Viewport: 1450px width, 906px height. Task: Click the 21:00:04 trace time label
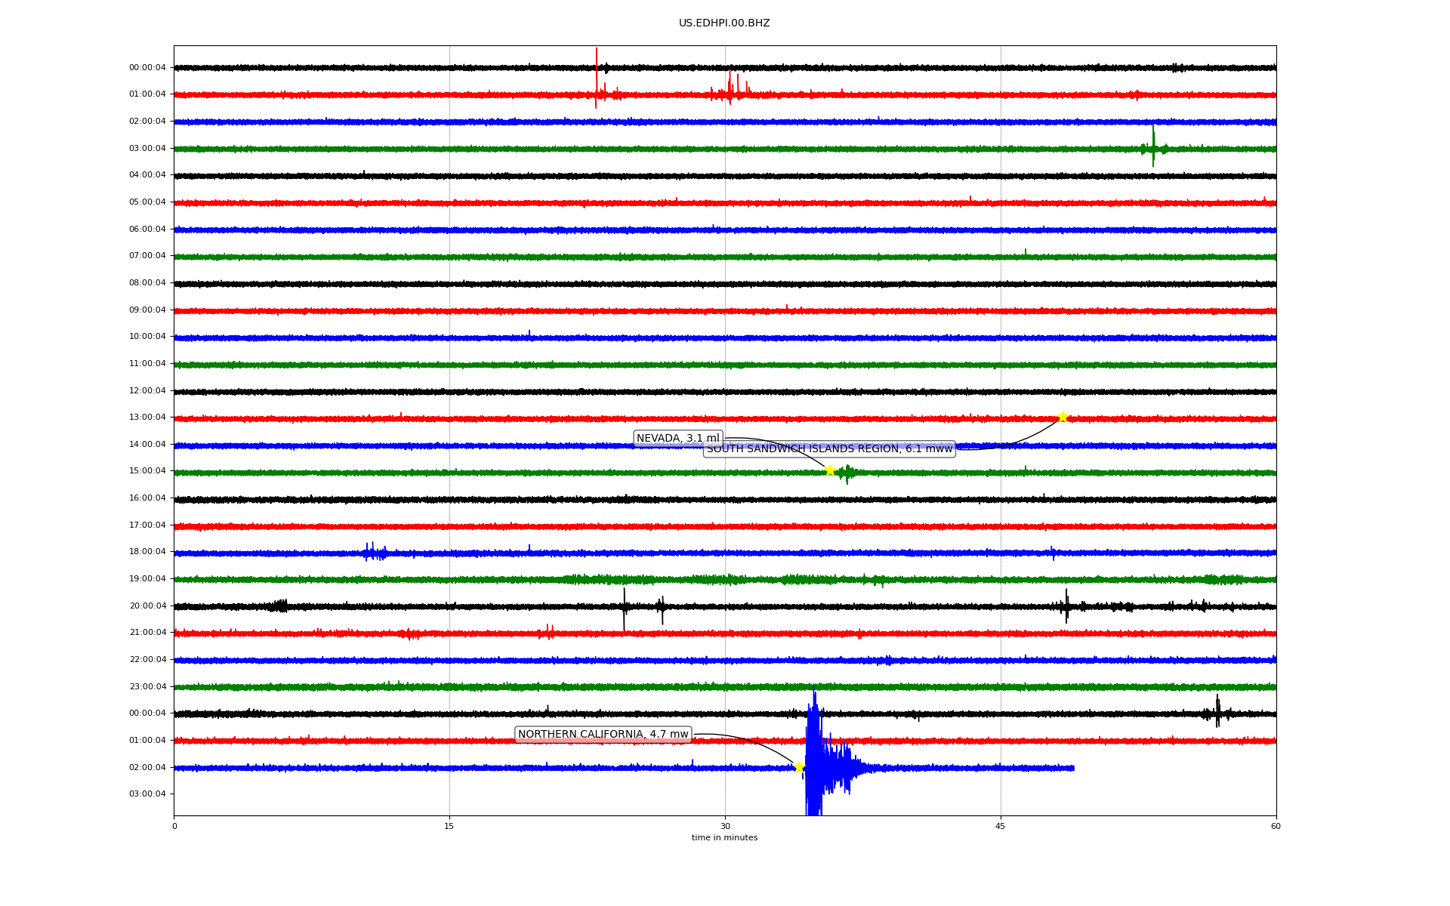pyautogui.click(x=147, y=633)
